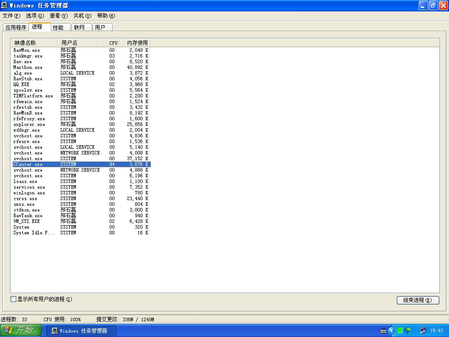The width and height of the screenshot is (449, 337).
Task: Select the Rav.exe process row
Action: [x=81, y=61]
